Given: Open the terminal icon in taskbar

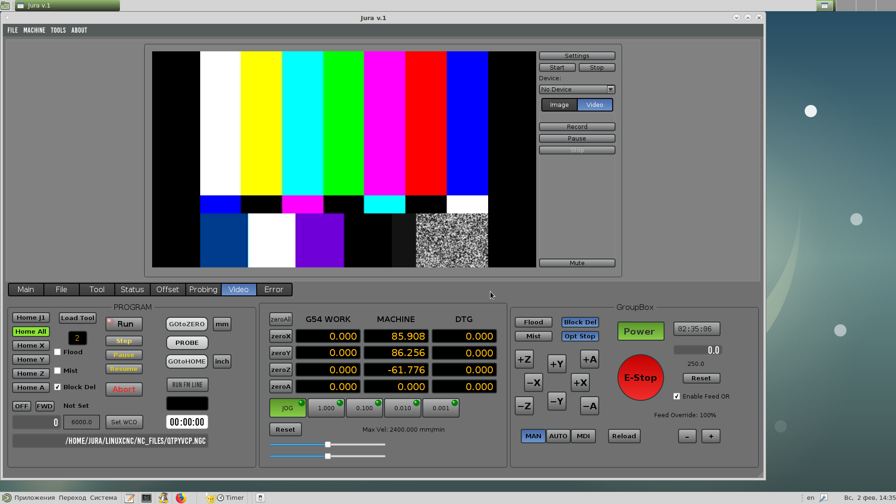Looking at the screenshot, I should pos(147,498).
